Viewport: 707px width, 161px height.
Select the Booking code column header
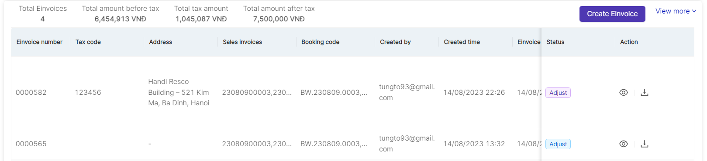click(320, 42)
